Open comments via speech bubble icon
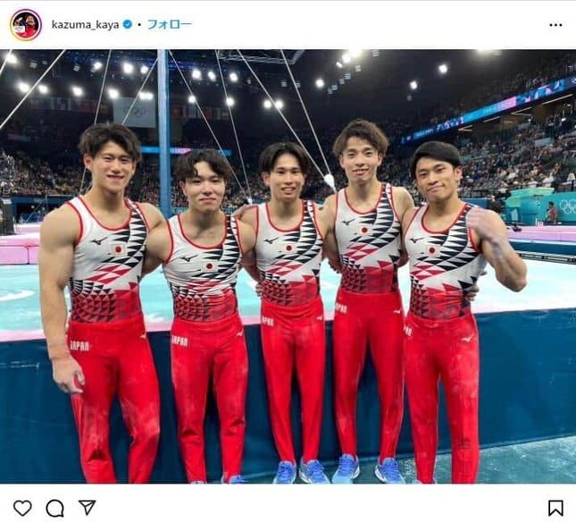The height and width of the screenshot is (522, 576). pyautogui.click(x=55, y=509)
